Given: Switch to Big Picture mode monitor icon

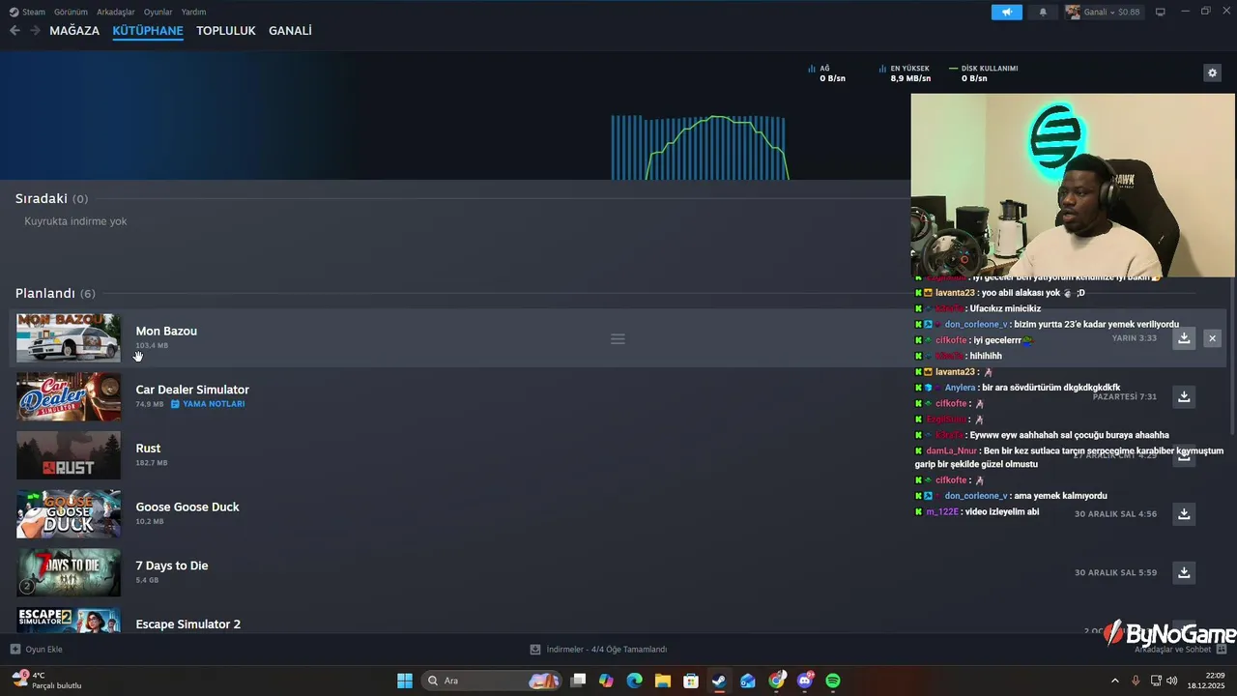Looking at the screenshot, I should pyautogui.click(x=1161, y=12).
